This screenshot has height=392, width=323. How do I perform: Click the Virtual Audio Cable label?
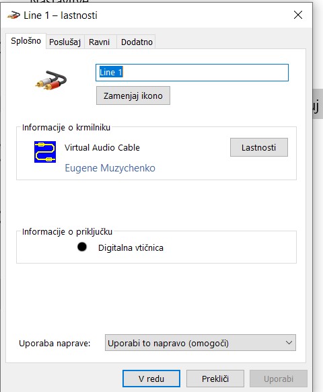point(102,147)
